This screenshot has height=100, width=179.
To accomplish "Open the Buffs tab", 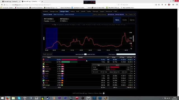I will (x=78, y=11).
